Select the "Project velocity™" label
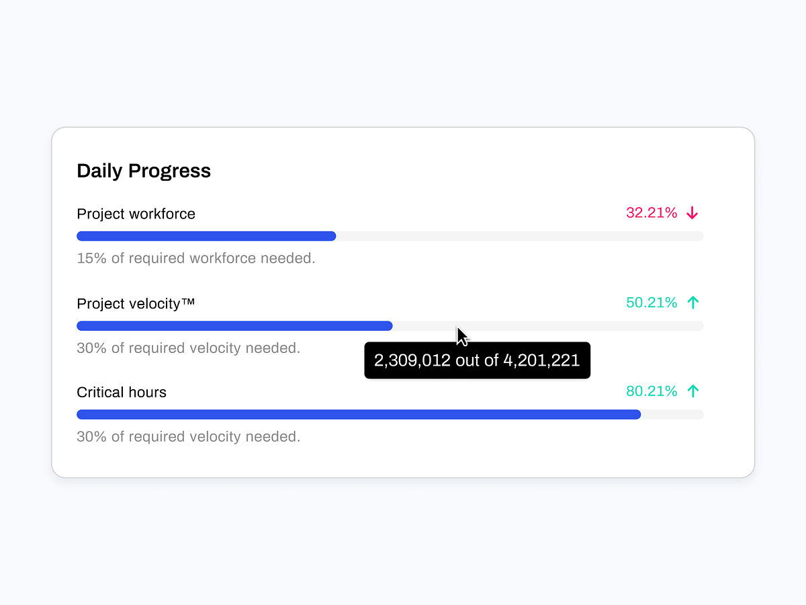The image size is (806, 605). point(136,304)
